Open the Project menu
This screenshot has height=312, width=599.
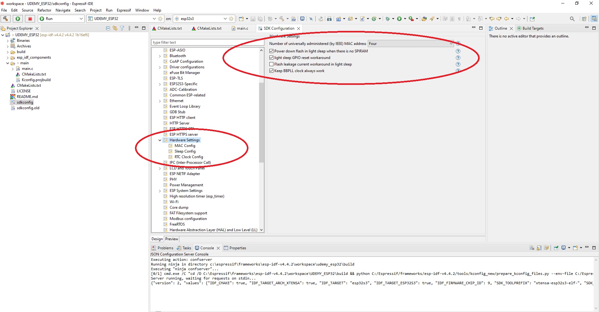pyautogui.click(x=96, y=10)
